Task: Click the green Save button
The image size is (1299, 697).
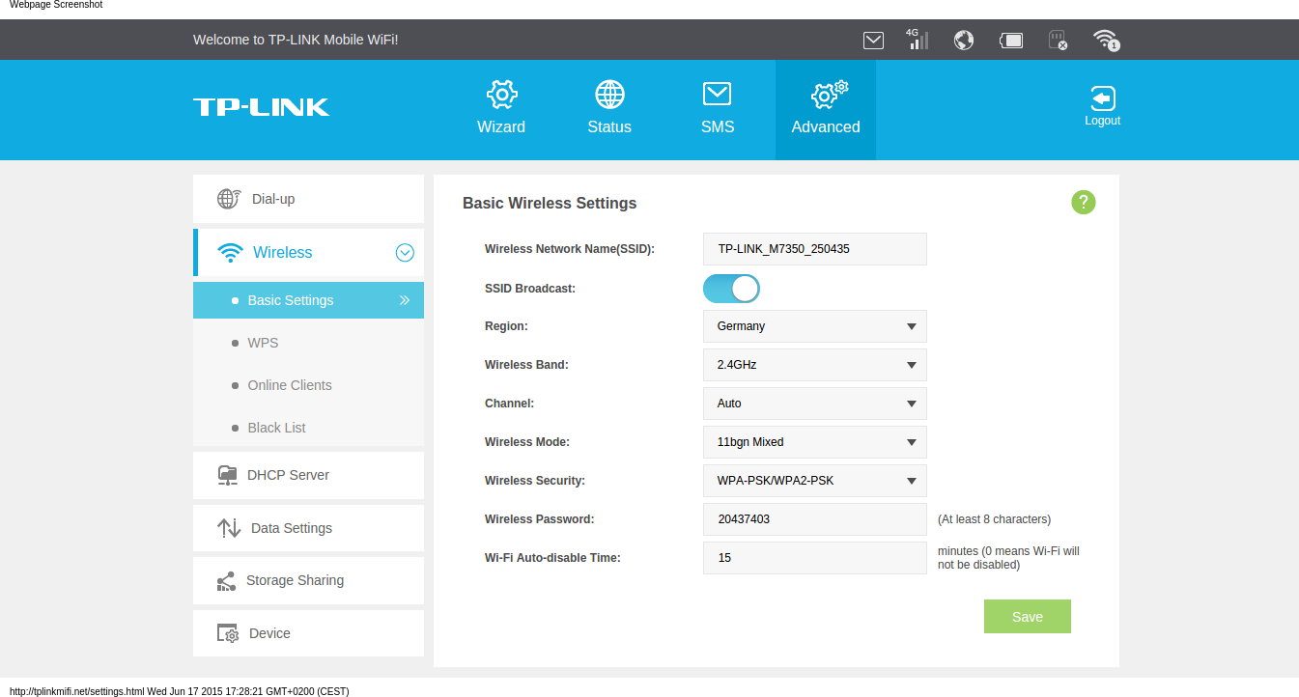Action: coord(1027,617)
